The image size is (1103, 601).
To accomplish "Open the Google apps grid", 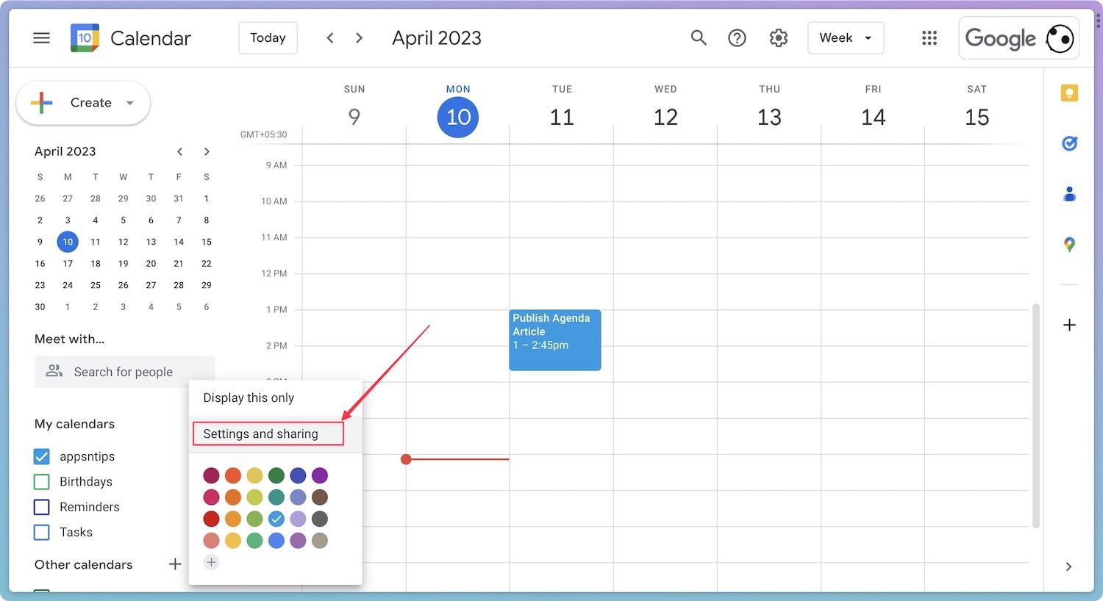I will (929, 38).
